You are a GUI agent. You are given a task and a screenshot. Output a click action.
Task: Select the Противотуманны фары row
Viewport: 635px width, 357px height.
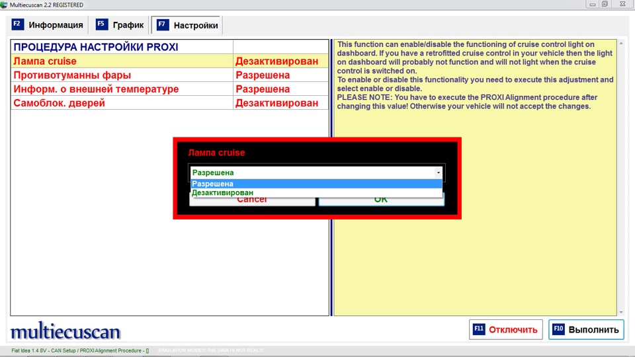170,75
